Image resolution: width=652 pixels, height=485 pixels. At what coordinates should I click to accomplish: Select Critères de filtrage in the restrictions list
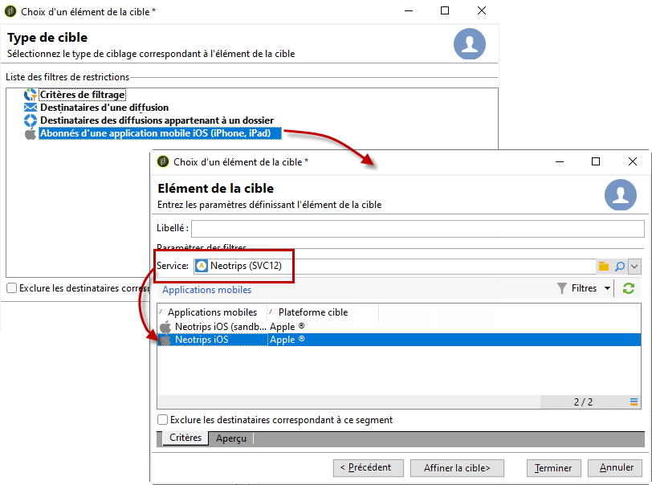coord(83,95)
